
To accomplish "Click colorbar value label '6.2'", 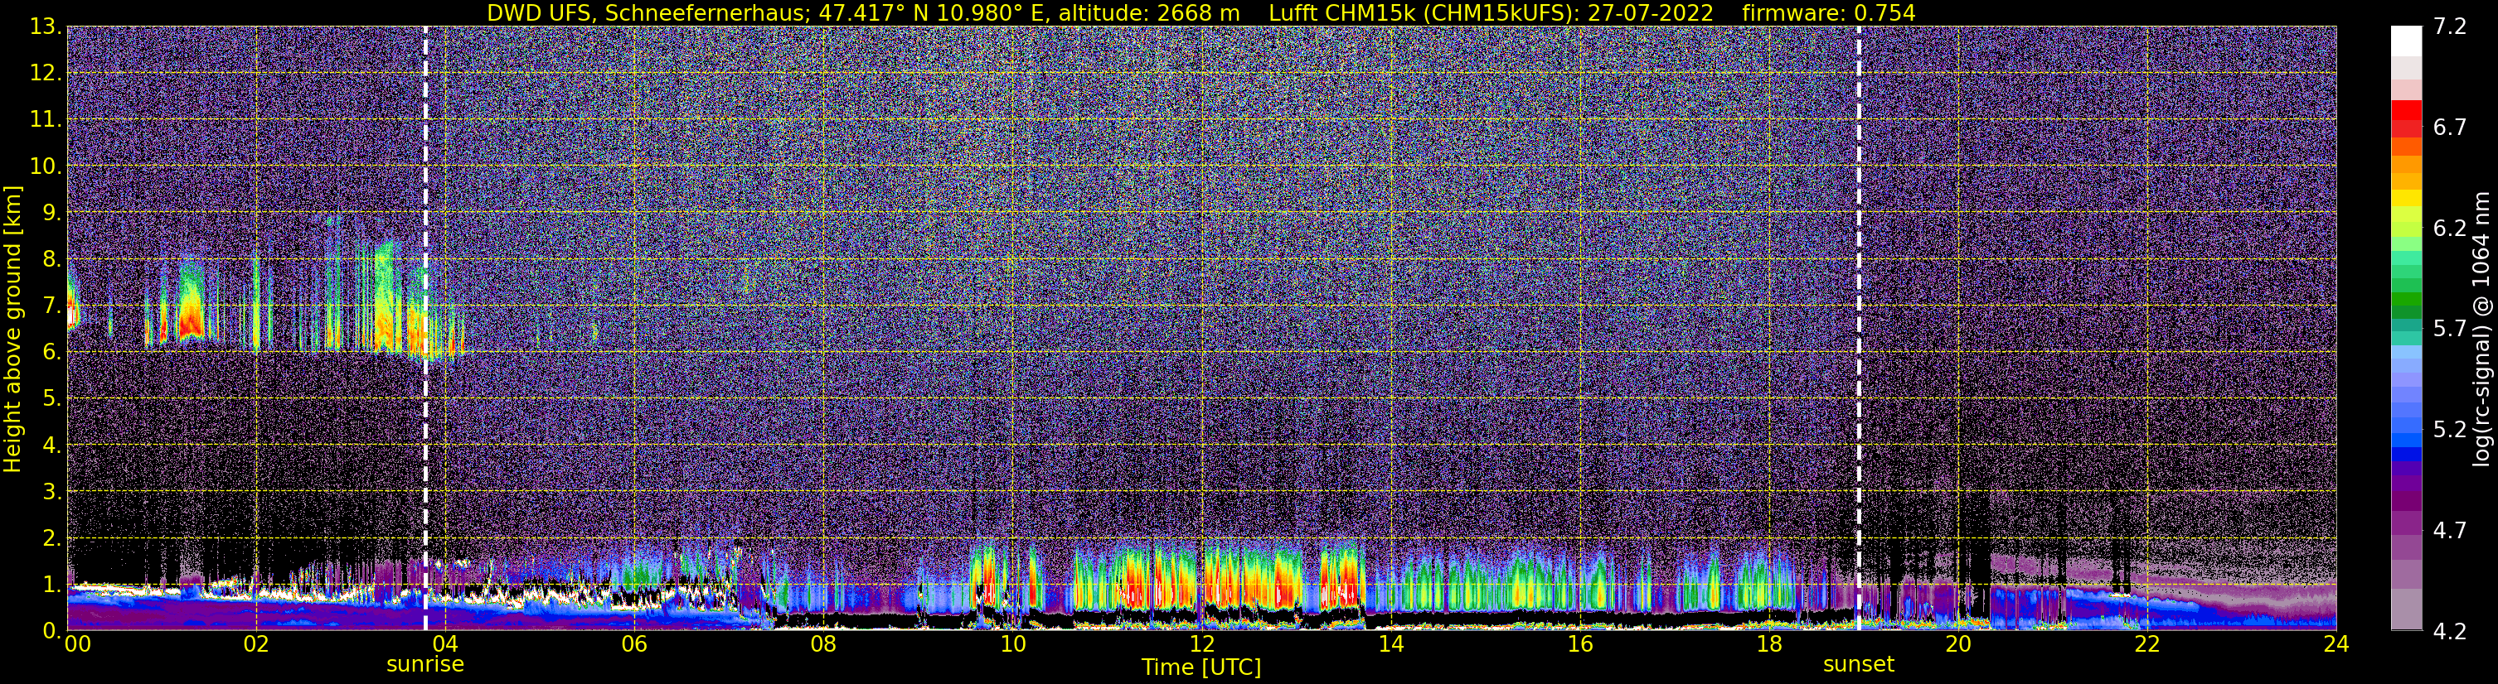I will pyautogui.click(x=2451, y=229).
